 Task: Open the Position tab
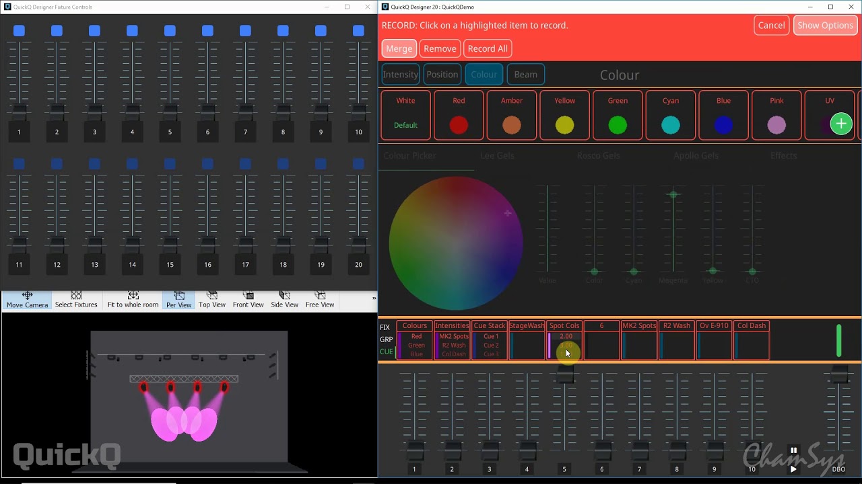[x=442, y=75]
